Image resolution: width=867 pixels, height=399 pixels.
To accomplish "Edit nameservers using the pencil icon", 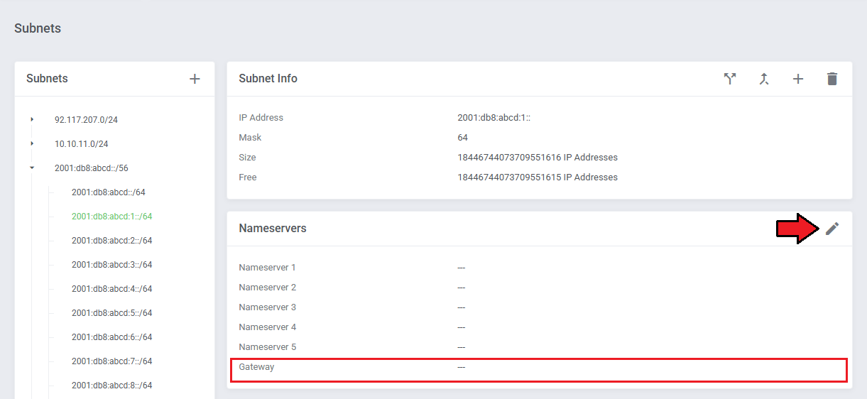I will (x=832, y=229).
